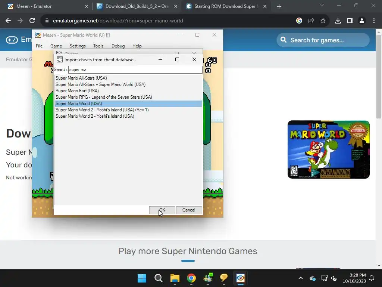Click the share page icon
Image resolution: width=382 pixels, height=287 pixels.
[x=311, y=21]
